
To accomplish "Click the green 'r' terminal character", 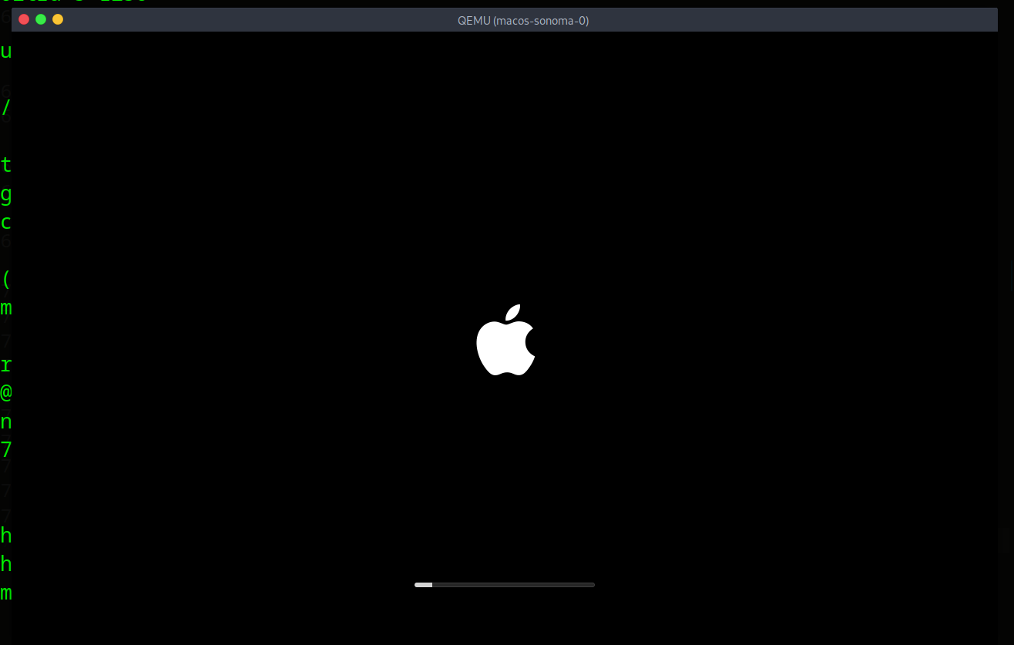I will (x=5, y=364).
